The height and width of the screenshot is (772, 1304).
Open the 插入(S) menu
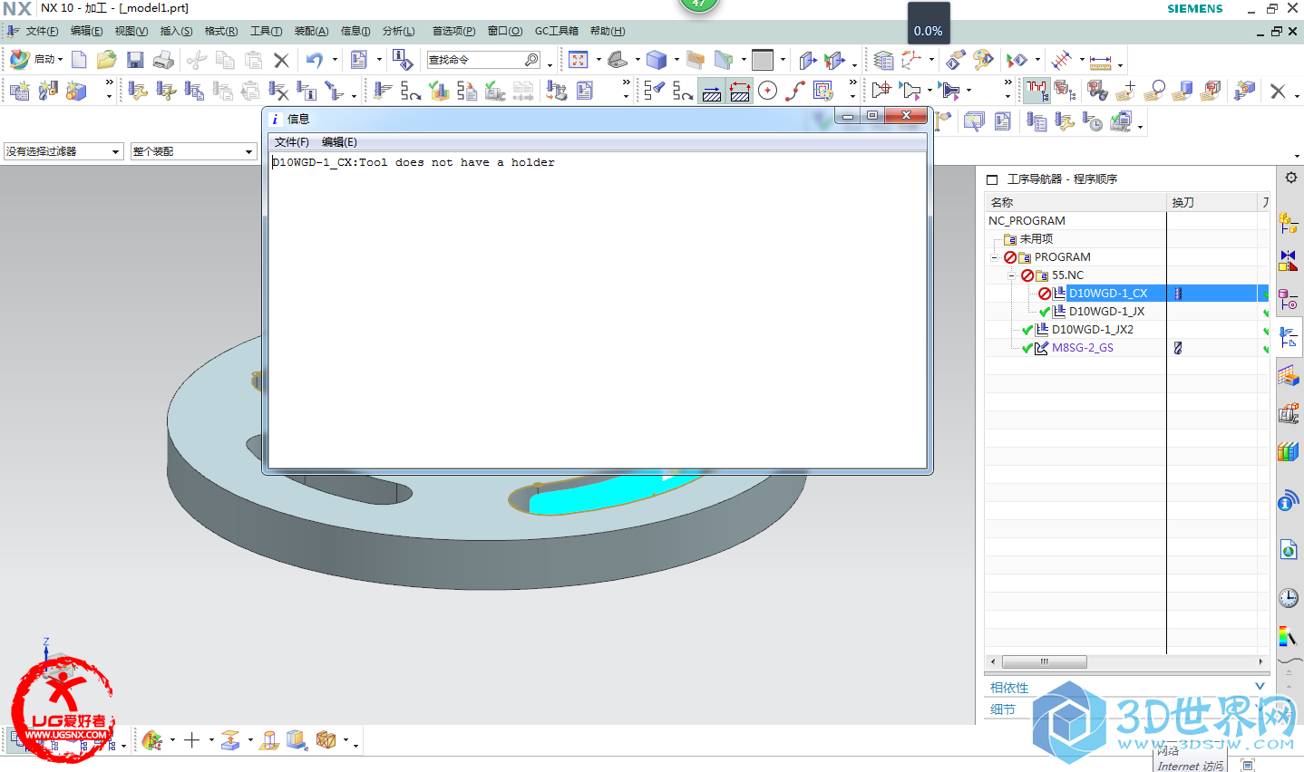pos(176,31)
